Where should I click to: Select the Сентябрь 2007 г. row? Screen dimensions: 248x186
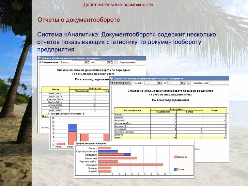(x=75, y=99)
